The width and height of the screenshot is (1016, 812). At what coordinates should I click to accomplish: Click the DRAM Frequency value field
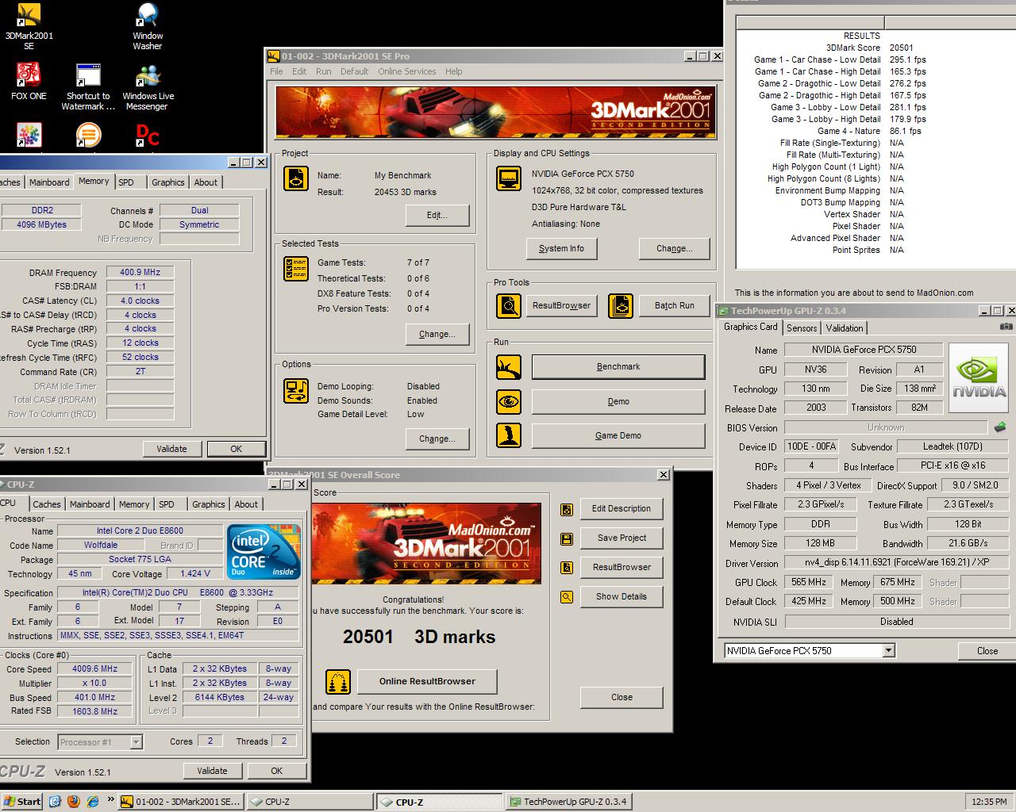[x=140, y=272]
